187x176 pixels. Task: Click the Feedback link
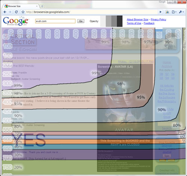(x=149, y=23)
